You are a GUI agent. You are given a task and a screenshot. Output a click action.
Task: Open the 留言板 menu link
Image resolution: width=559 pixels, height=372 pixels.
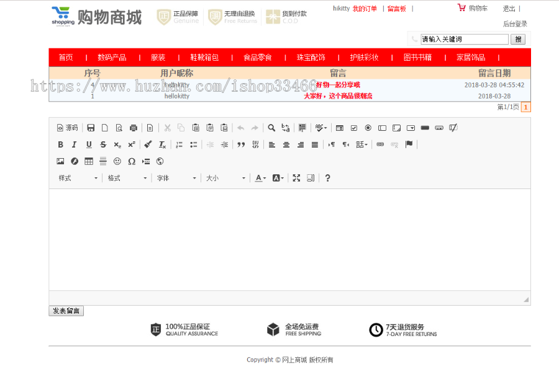pyautogui.click(x=397, y=8)
